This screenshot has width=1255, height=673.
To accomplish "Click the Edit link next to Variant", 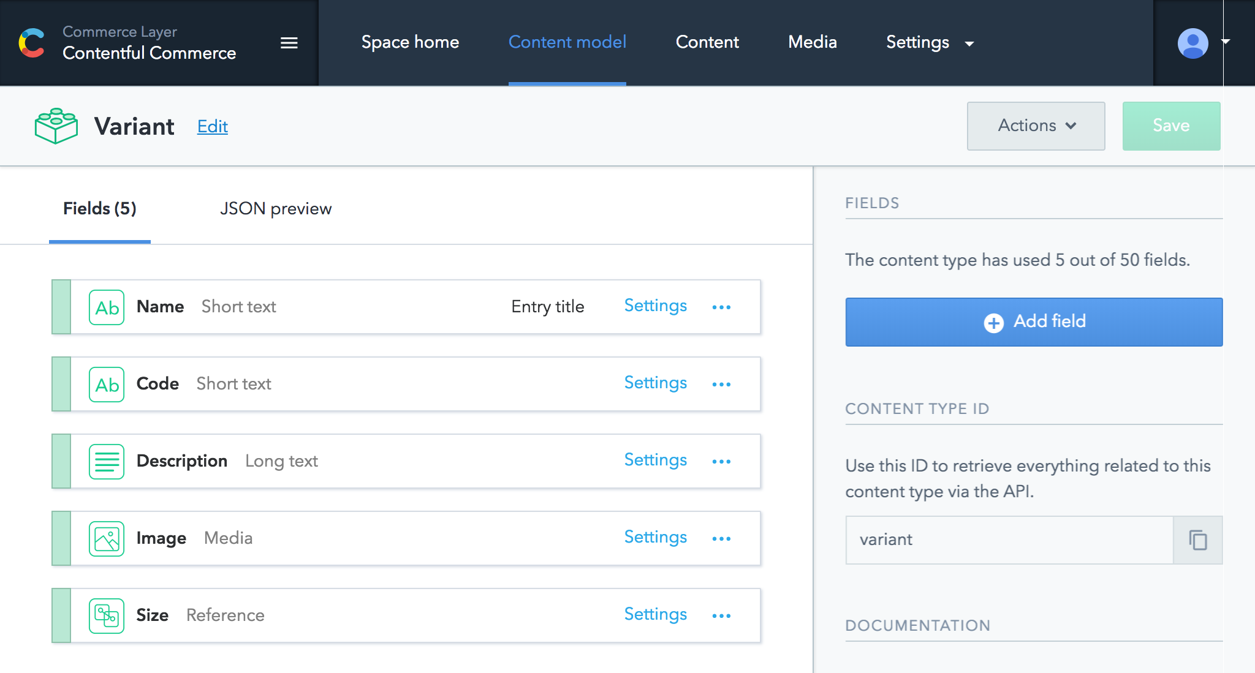I will (212, 127).
